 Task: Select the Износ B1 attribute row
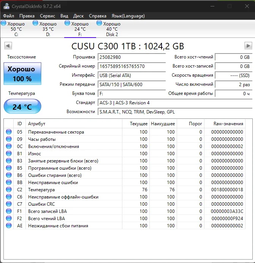[x=125, y=153]
